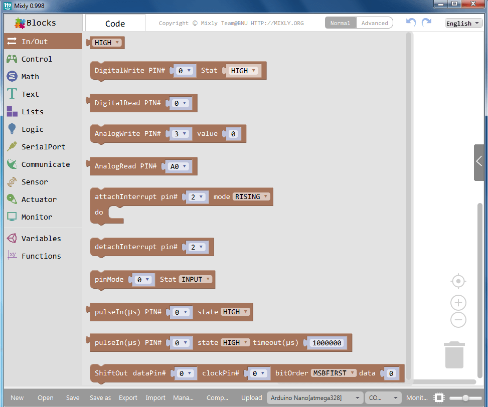Image resolution: width=488 pixels, height=407 pixels.
Task: Click the Save button
Action: click(73, 397)
